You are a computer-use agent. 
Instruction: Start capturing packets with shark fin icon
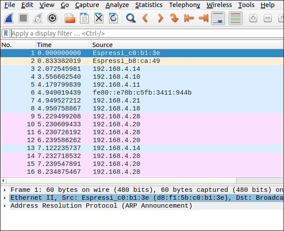[9, 18]
